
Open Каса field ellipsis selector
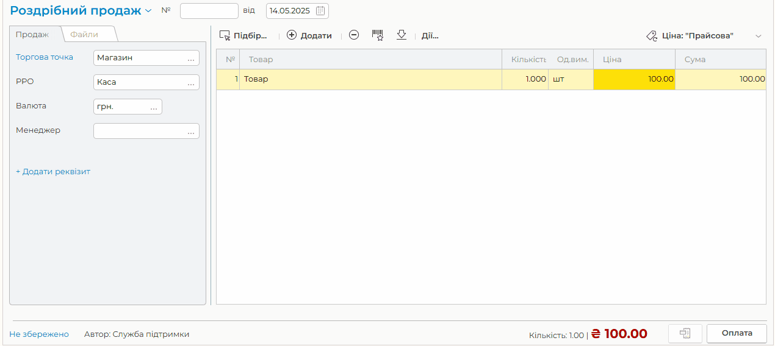pyautogui.click(x=191, y=82)
